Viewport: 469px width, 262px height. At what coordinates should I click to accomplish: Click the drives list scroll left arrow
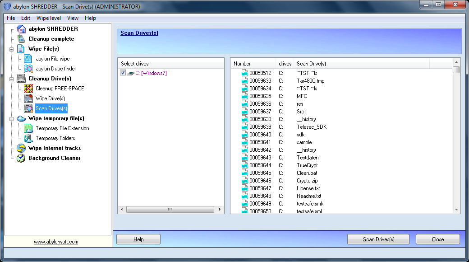pos(121,209)
